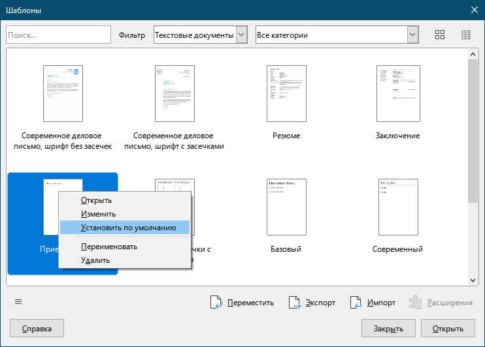
Task: Switch to thumbnail grid view
Action: (x=439, y=35)
